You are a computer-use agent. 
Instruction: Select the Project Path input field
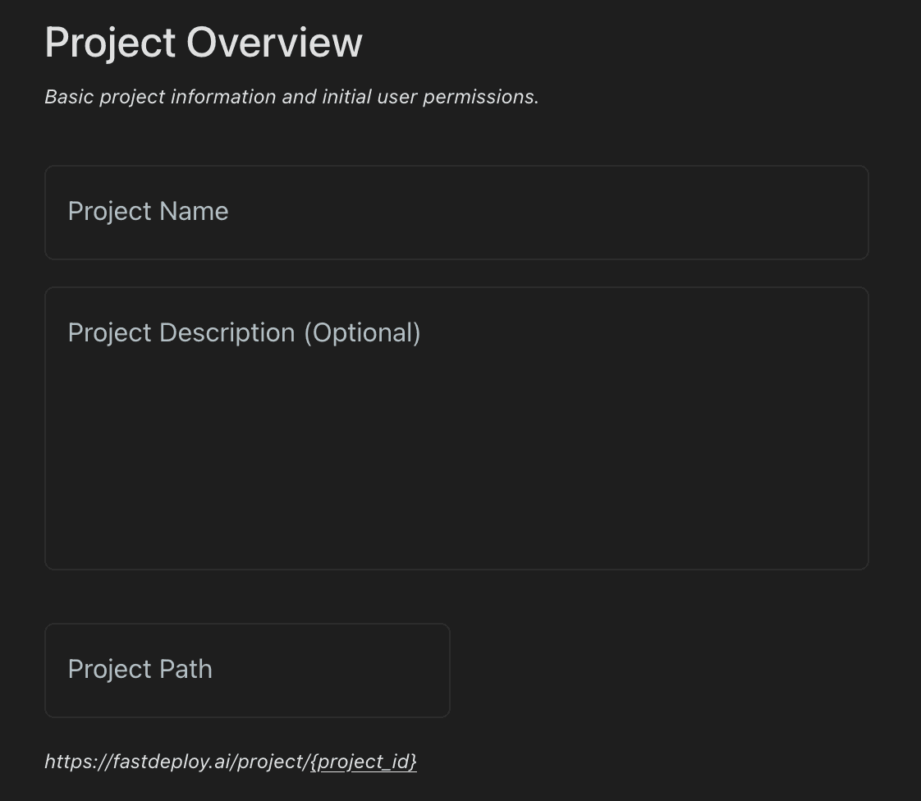point(246,670)
